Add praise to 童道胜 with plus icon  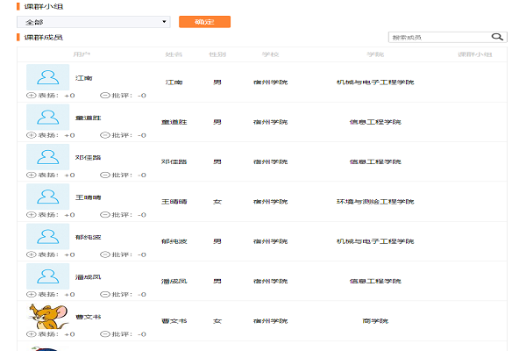coord(32,135)
